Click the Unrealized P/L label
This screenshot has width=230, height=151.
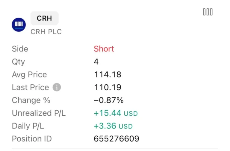pos(39,113)
